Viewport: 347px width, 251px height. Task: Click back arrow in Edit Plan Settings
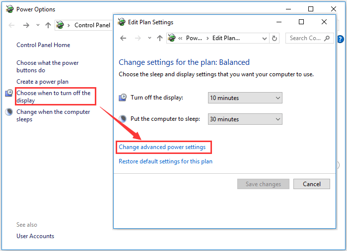[124, 38]
